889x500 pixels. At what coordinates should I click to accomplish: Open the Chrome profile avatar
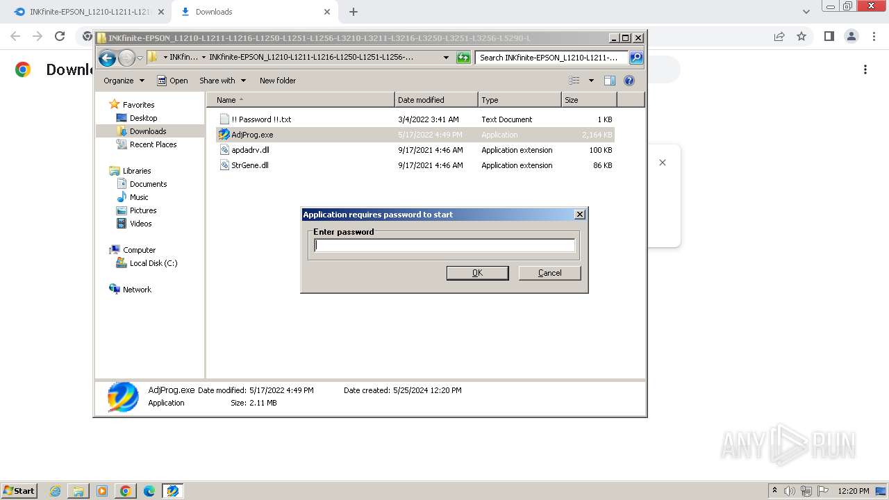(851, 36)
